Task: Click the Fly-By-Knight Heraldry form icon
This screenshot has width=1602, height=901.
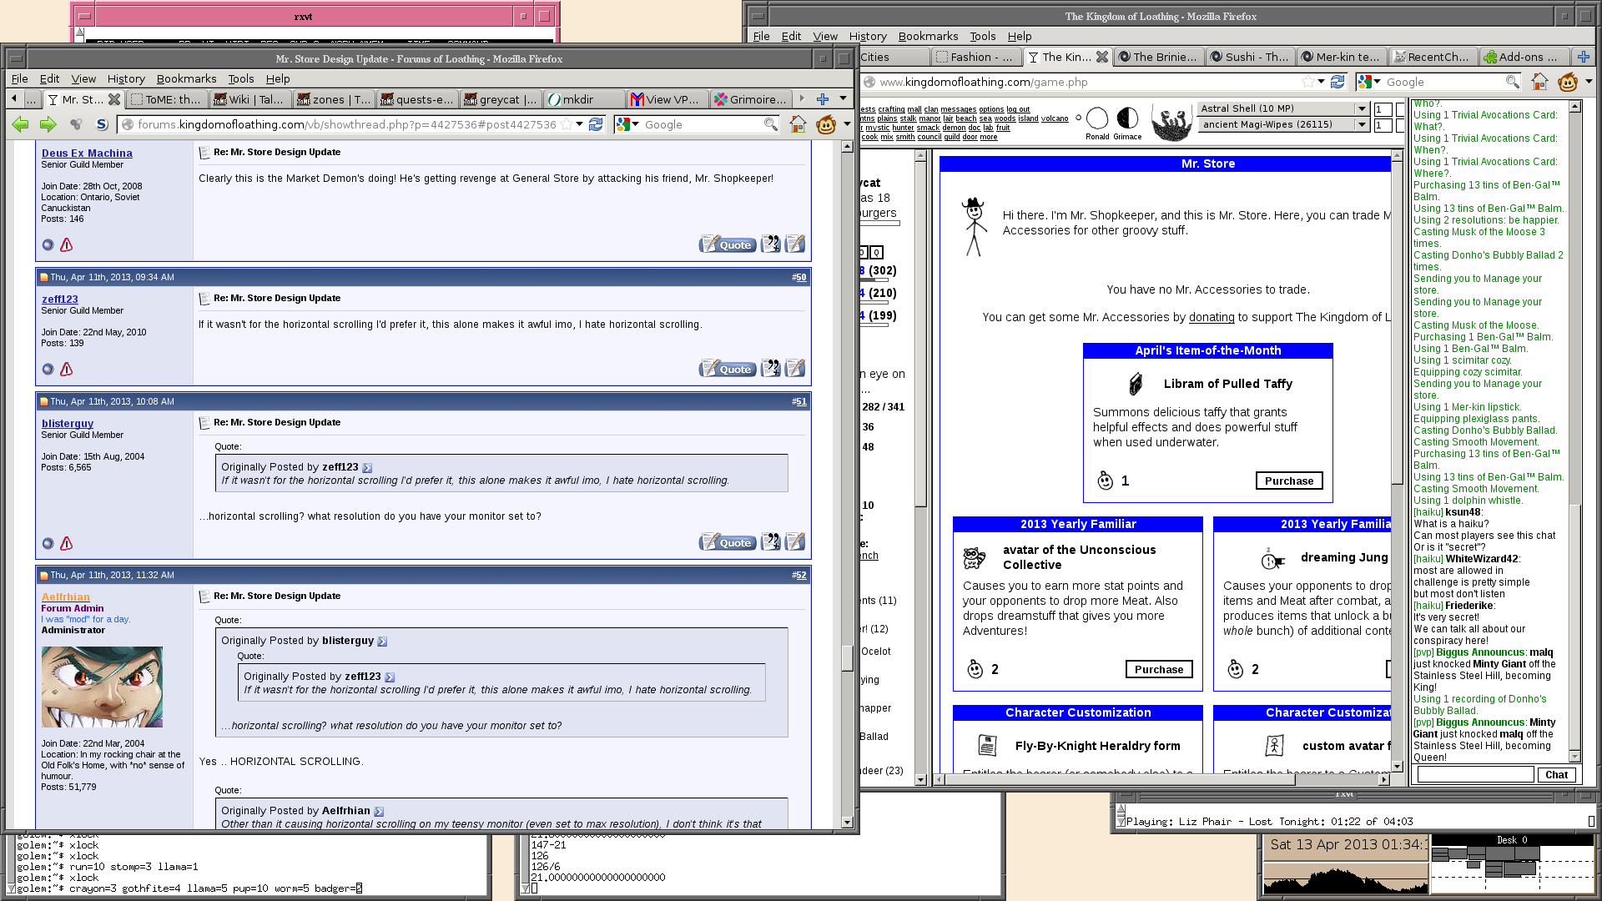Action: click(x=987, y=745)
